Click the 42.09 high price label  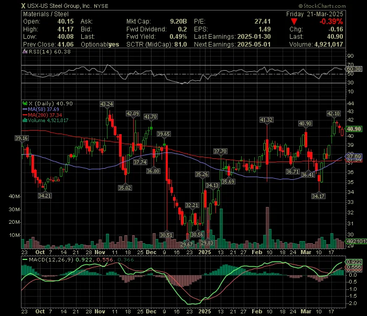pyautogui.click(x=133, y=114)
